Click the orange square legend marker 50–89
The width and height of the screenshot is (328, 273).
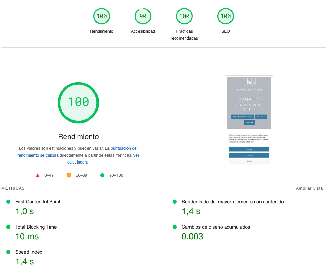point(68,175)
